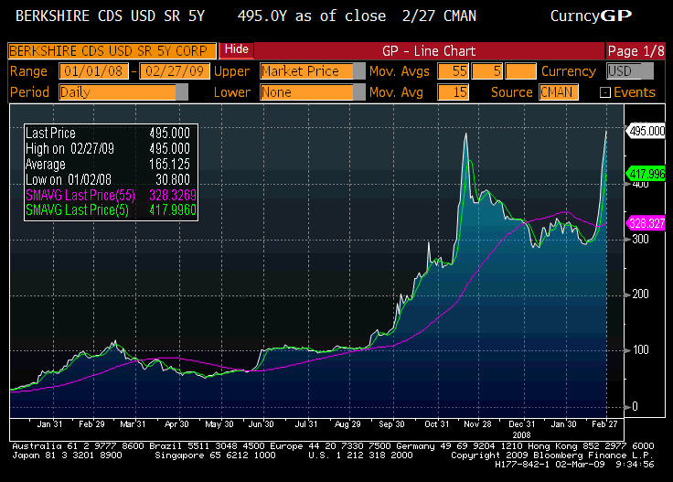This screenshot has height=482, width=673.
Task: Click the 400 y-axis label
Action: (640, 185)
